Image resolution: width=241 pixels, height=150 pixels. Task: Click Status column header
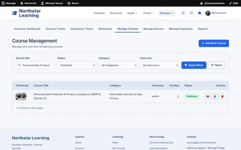click(188, 86)
